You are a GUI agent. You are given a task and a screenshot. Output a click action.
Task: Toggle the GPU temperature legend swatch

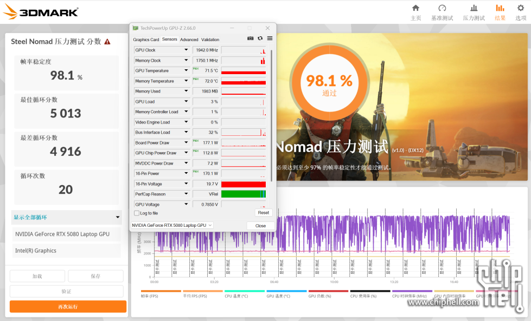coord(286,291)
